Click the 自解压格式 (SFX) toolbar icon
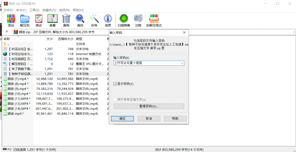296x152 pixels. coord(154,20)
